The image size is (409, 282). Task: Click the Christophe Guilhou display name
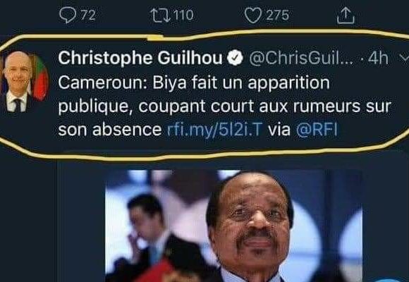(x=140, y=59)
